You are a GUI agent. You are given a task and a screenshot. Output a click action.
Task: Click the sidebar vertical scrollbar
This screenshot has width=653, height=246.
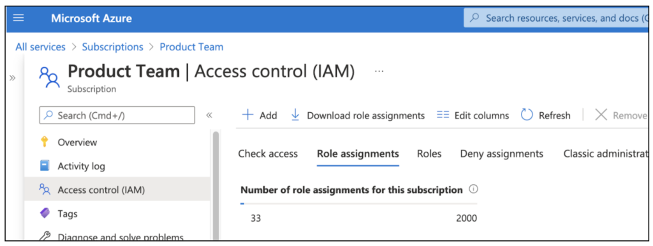[x=216, y=185]
